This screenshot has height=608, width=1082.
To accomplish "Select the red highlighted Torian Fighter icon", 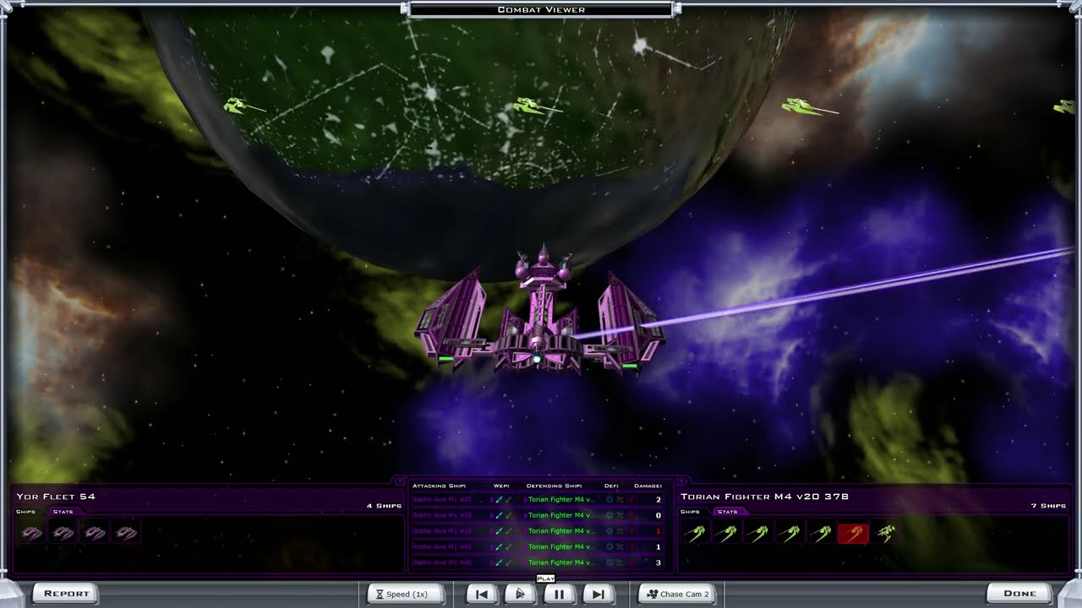I will click(853, 533).
